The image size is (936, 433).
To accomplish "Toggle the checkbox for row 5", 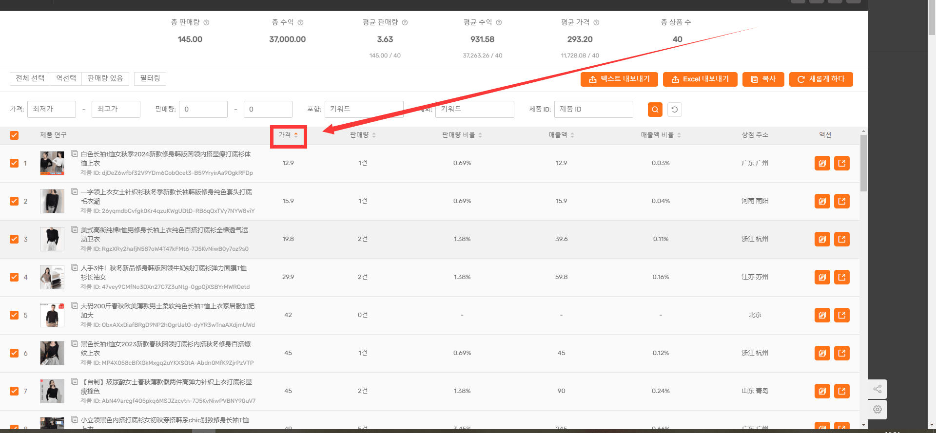I will pyautogui.click(x=14, y=315).
